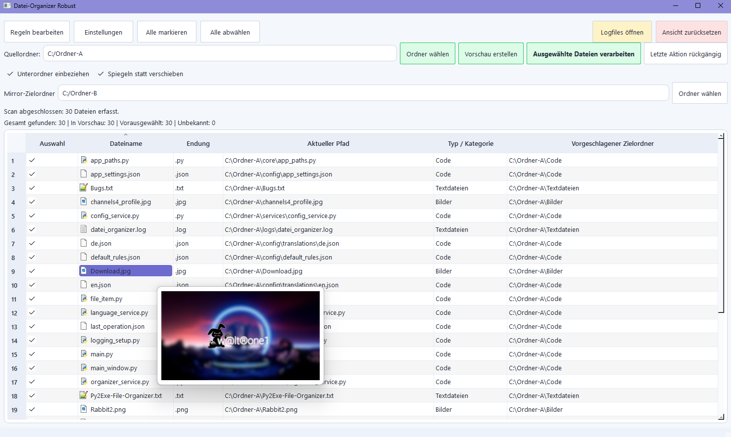731x437 pixels.
Task: Sort by the Typ / Kategorie column header
Action: [470, 144]
